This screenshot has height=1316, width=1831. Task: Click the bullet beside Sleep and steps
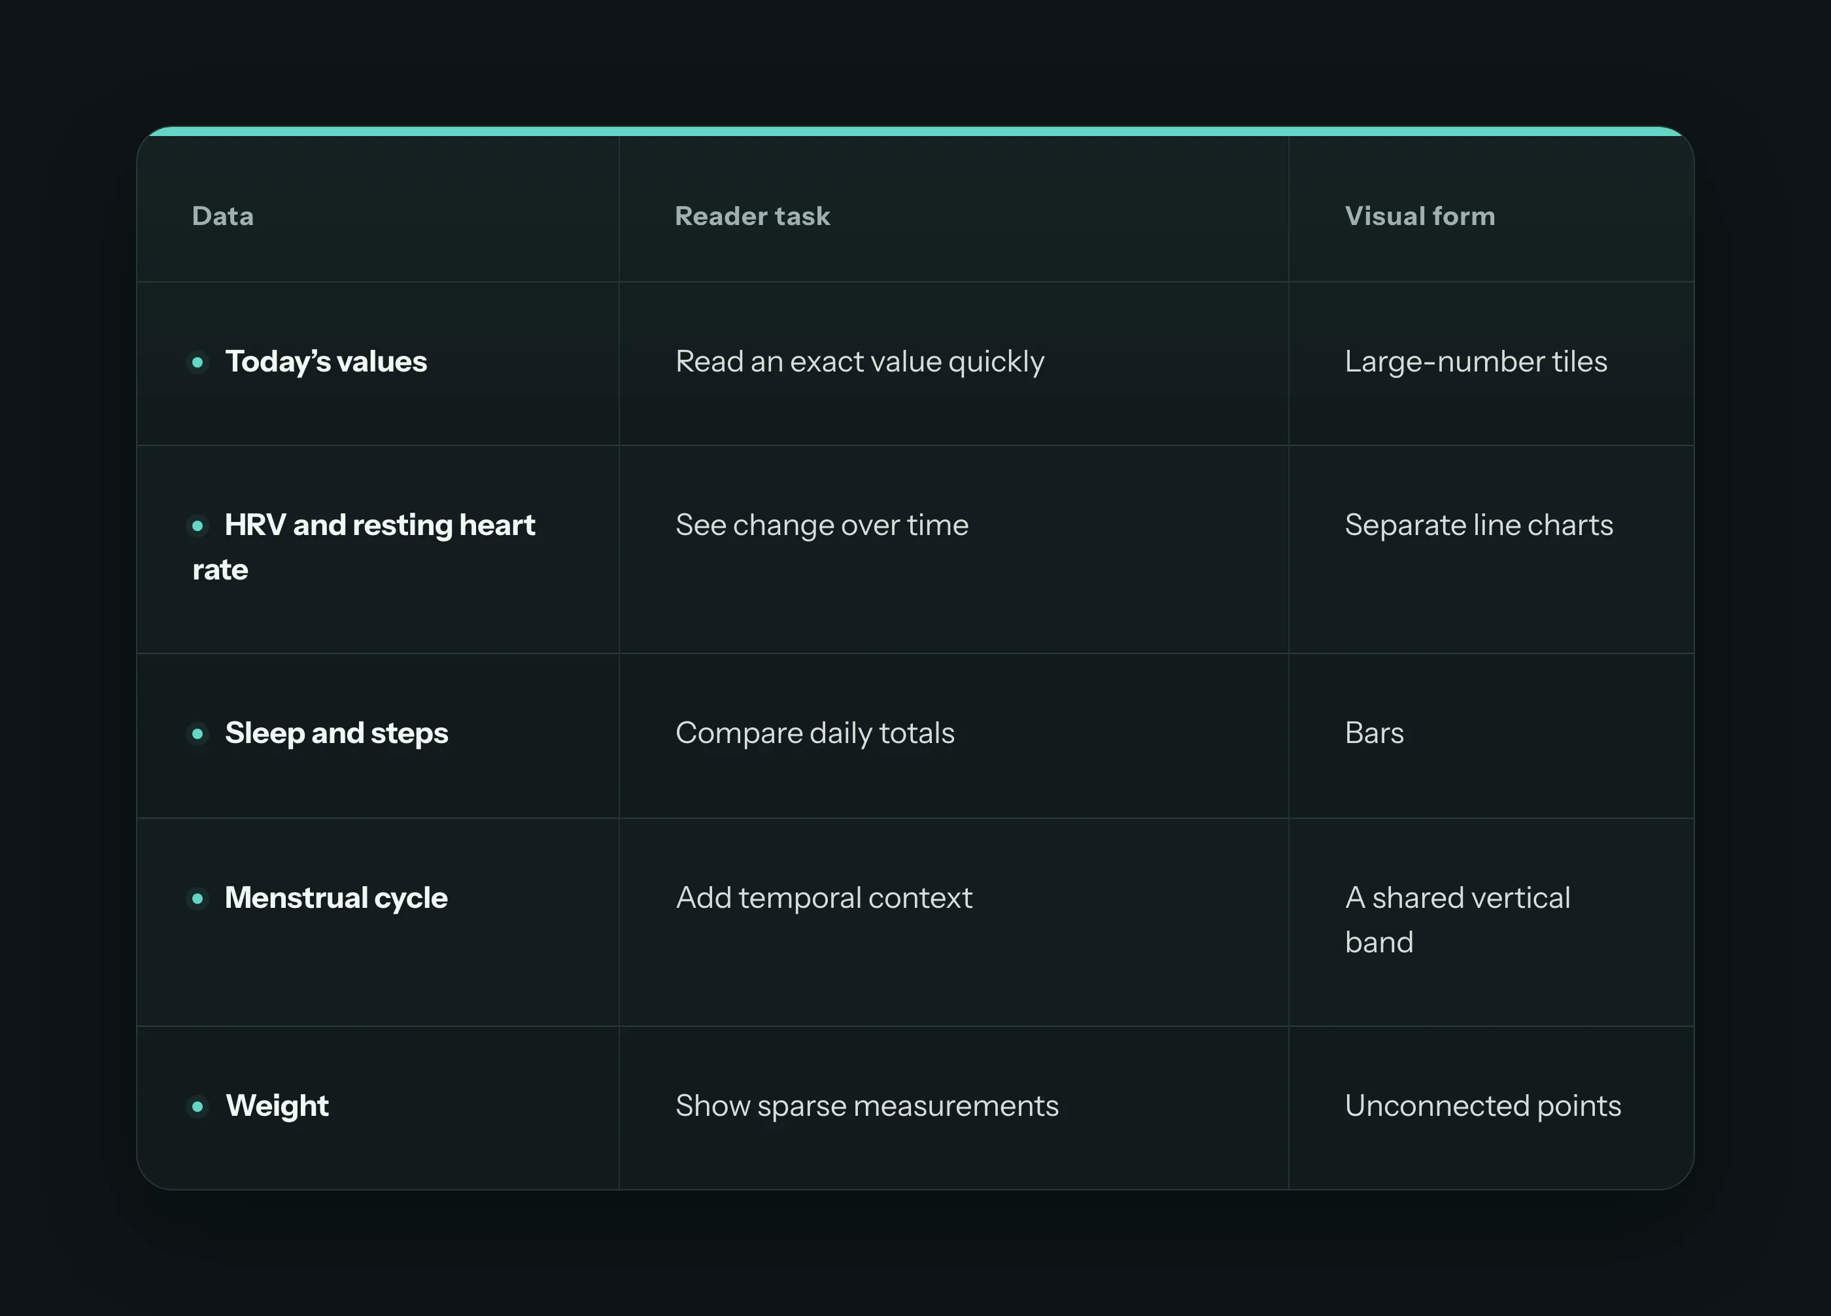coord(197,734)
